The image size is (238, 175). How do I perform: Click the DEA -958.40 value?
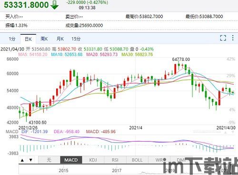click(x=67, y=132)
